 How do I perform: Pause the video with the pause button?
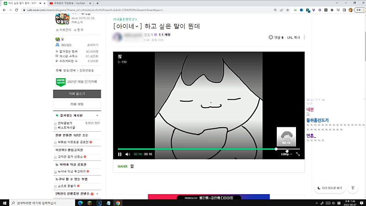(x=120, y=154)
